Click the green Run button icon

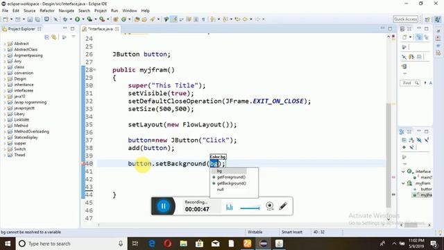[77, 19]
